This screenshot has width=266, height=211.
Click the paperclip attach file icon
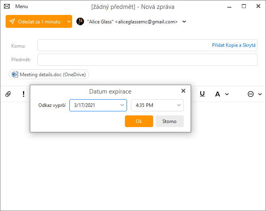coord(8,94)
